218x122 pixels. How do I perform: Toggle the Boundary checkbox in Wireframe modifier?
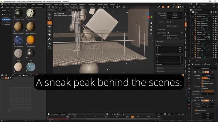pyautogui.click(x=202, y=81)
